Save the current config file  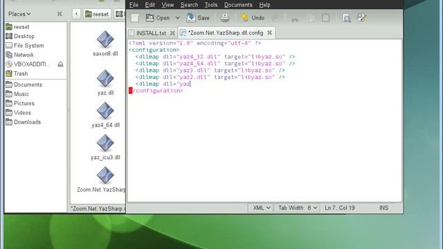pos(198,18)
